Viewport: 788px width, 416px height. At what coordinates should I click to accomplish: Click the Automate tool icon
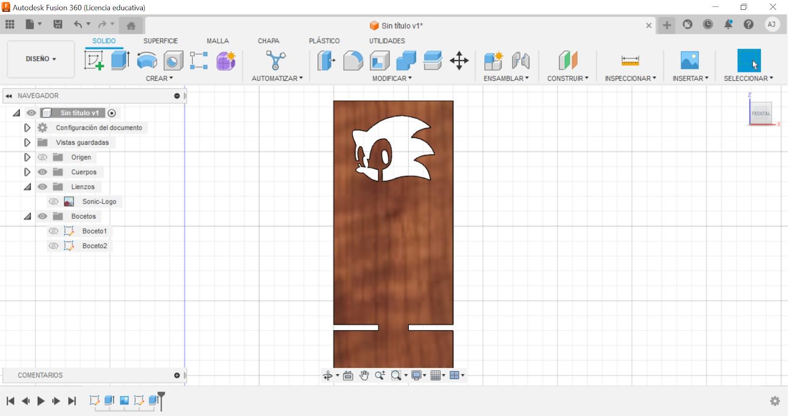coord(276,61)
